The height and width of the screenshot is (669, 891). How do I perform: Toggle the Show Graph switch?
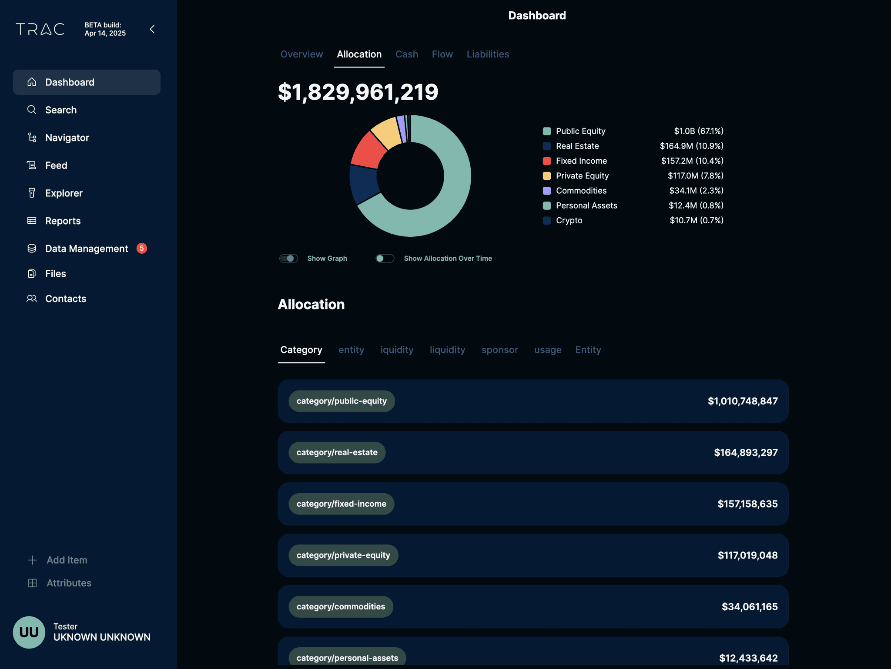[288, 259]
